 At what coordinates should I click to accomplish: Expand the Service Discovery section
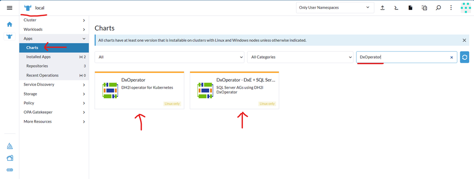coord(54,85)
